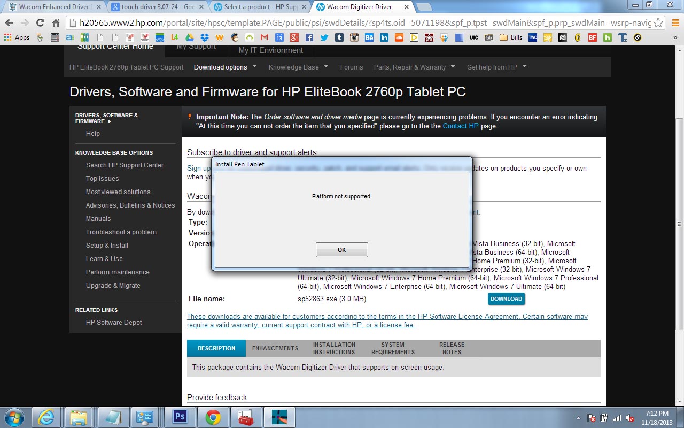This screenshot has width=684, height=428.
Task: Open a new tab button
Action: pyautogui.click(x=424, y=7)
